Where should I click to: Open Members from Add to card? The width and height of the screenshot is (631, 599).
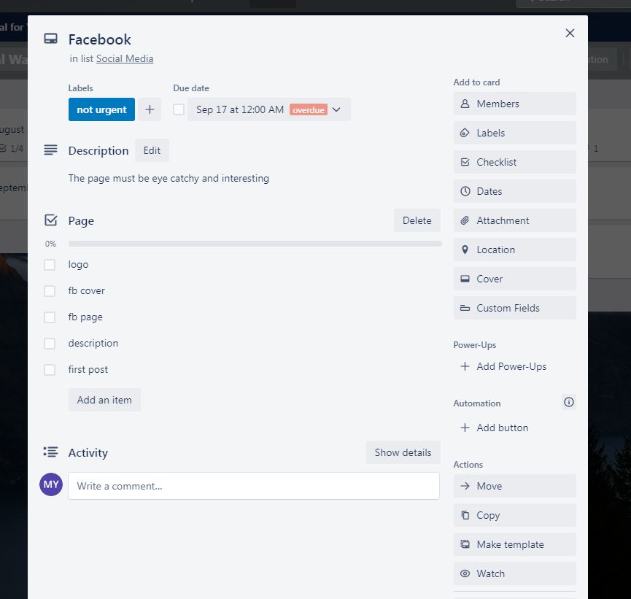pos(515,104)
